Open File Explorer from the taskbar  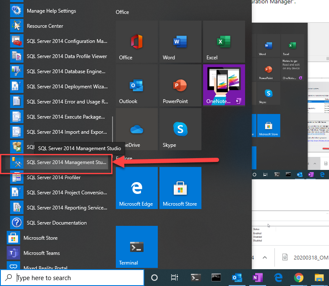[x=319, y=278]
